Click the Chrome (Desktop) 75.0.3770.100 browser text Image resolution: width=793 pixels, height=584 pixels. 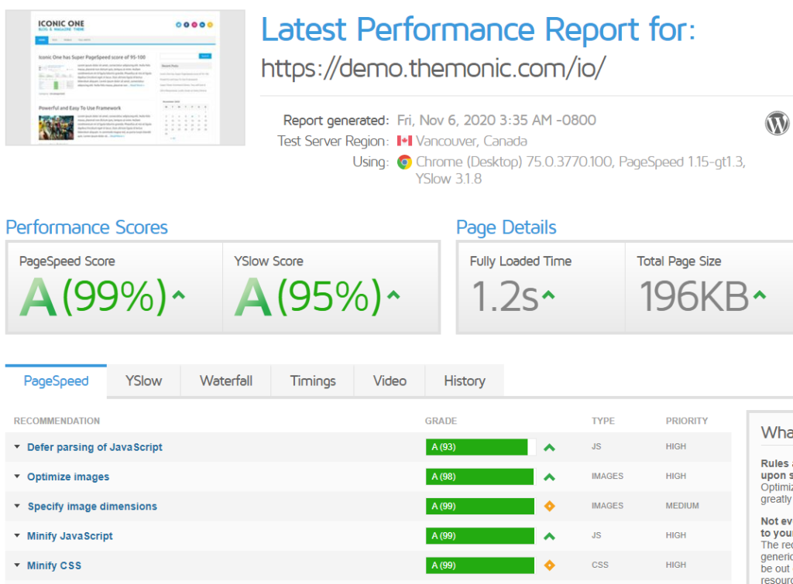pos(514,162)
